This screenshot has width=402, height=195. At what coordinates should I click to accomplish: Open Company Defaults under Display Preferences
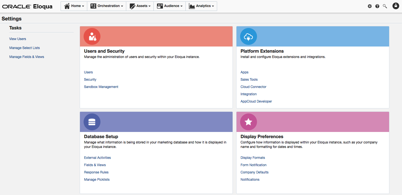click(x=254, y=172)
